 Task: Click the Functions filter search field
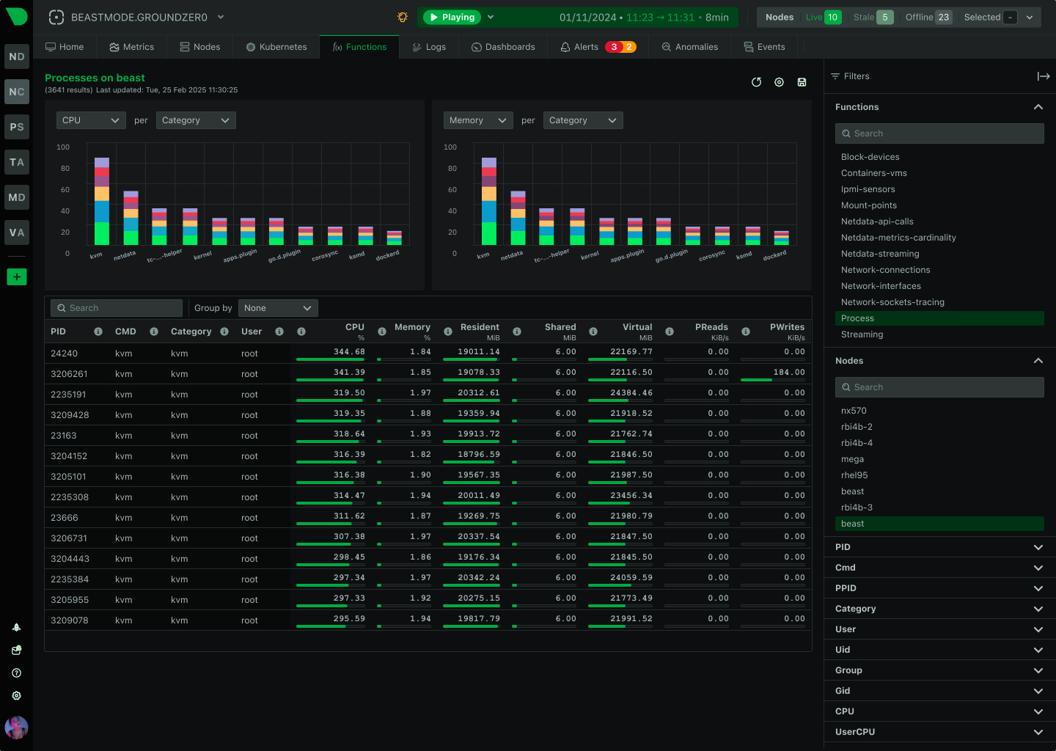(x=939, y=133)
